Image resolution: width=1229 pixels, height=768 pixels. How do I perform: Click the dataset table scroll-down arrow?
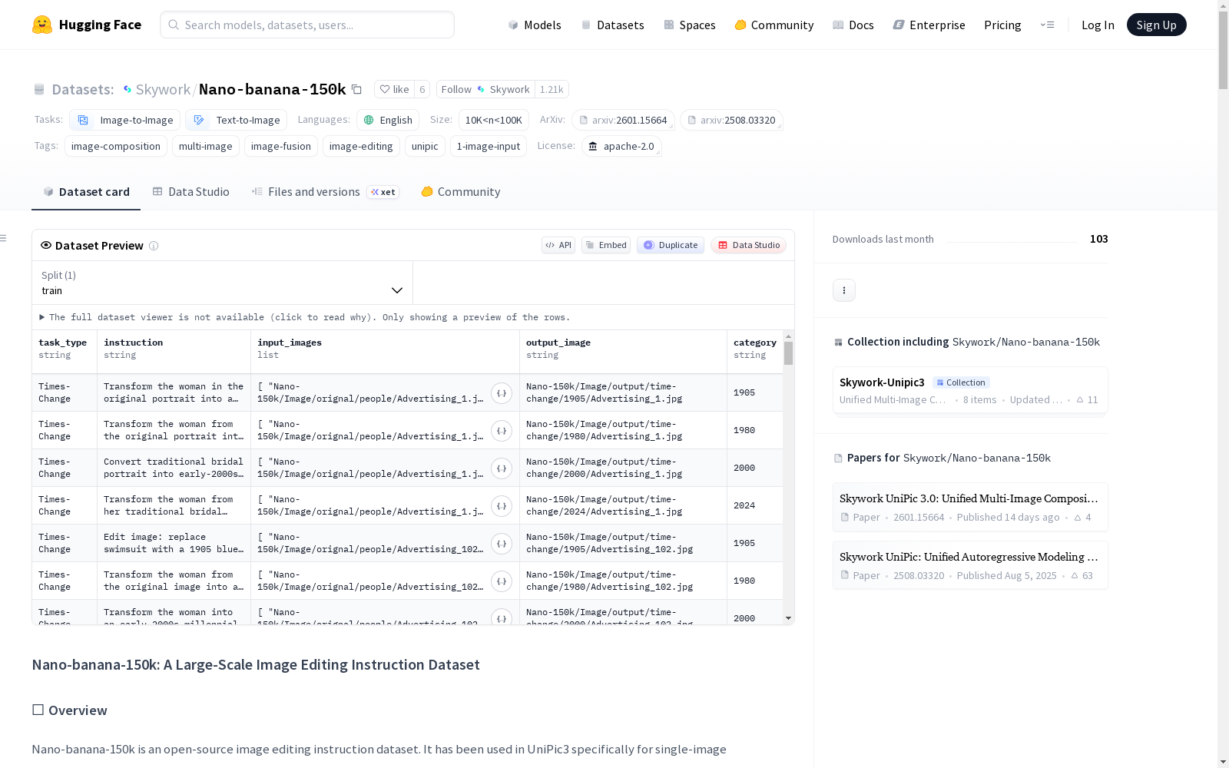click(788, 618)
